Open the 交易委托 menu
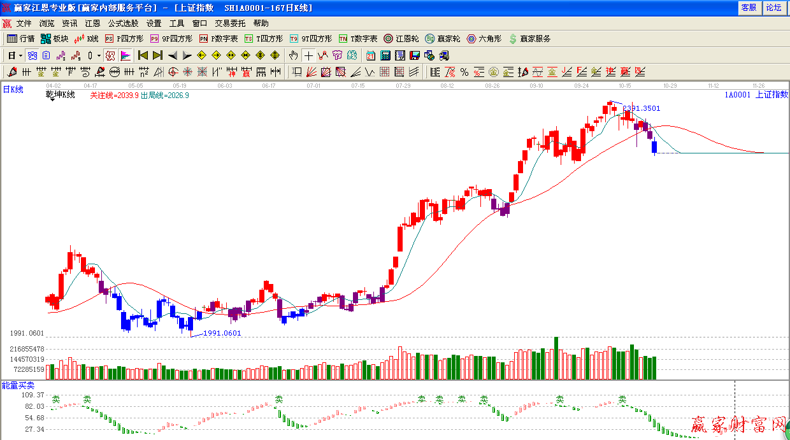The height and width of the screenshot is (440, 790). (x=229, y=24)
